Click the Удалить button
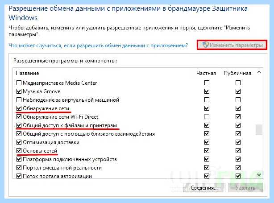The width and height of the screenshot is (274, 203). point(245,188)
